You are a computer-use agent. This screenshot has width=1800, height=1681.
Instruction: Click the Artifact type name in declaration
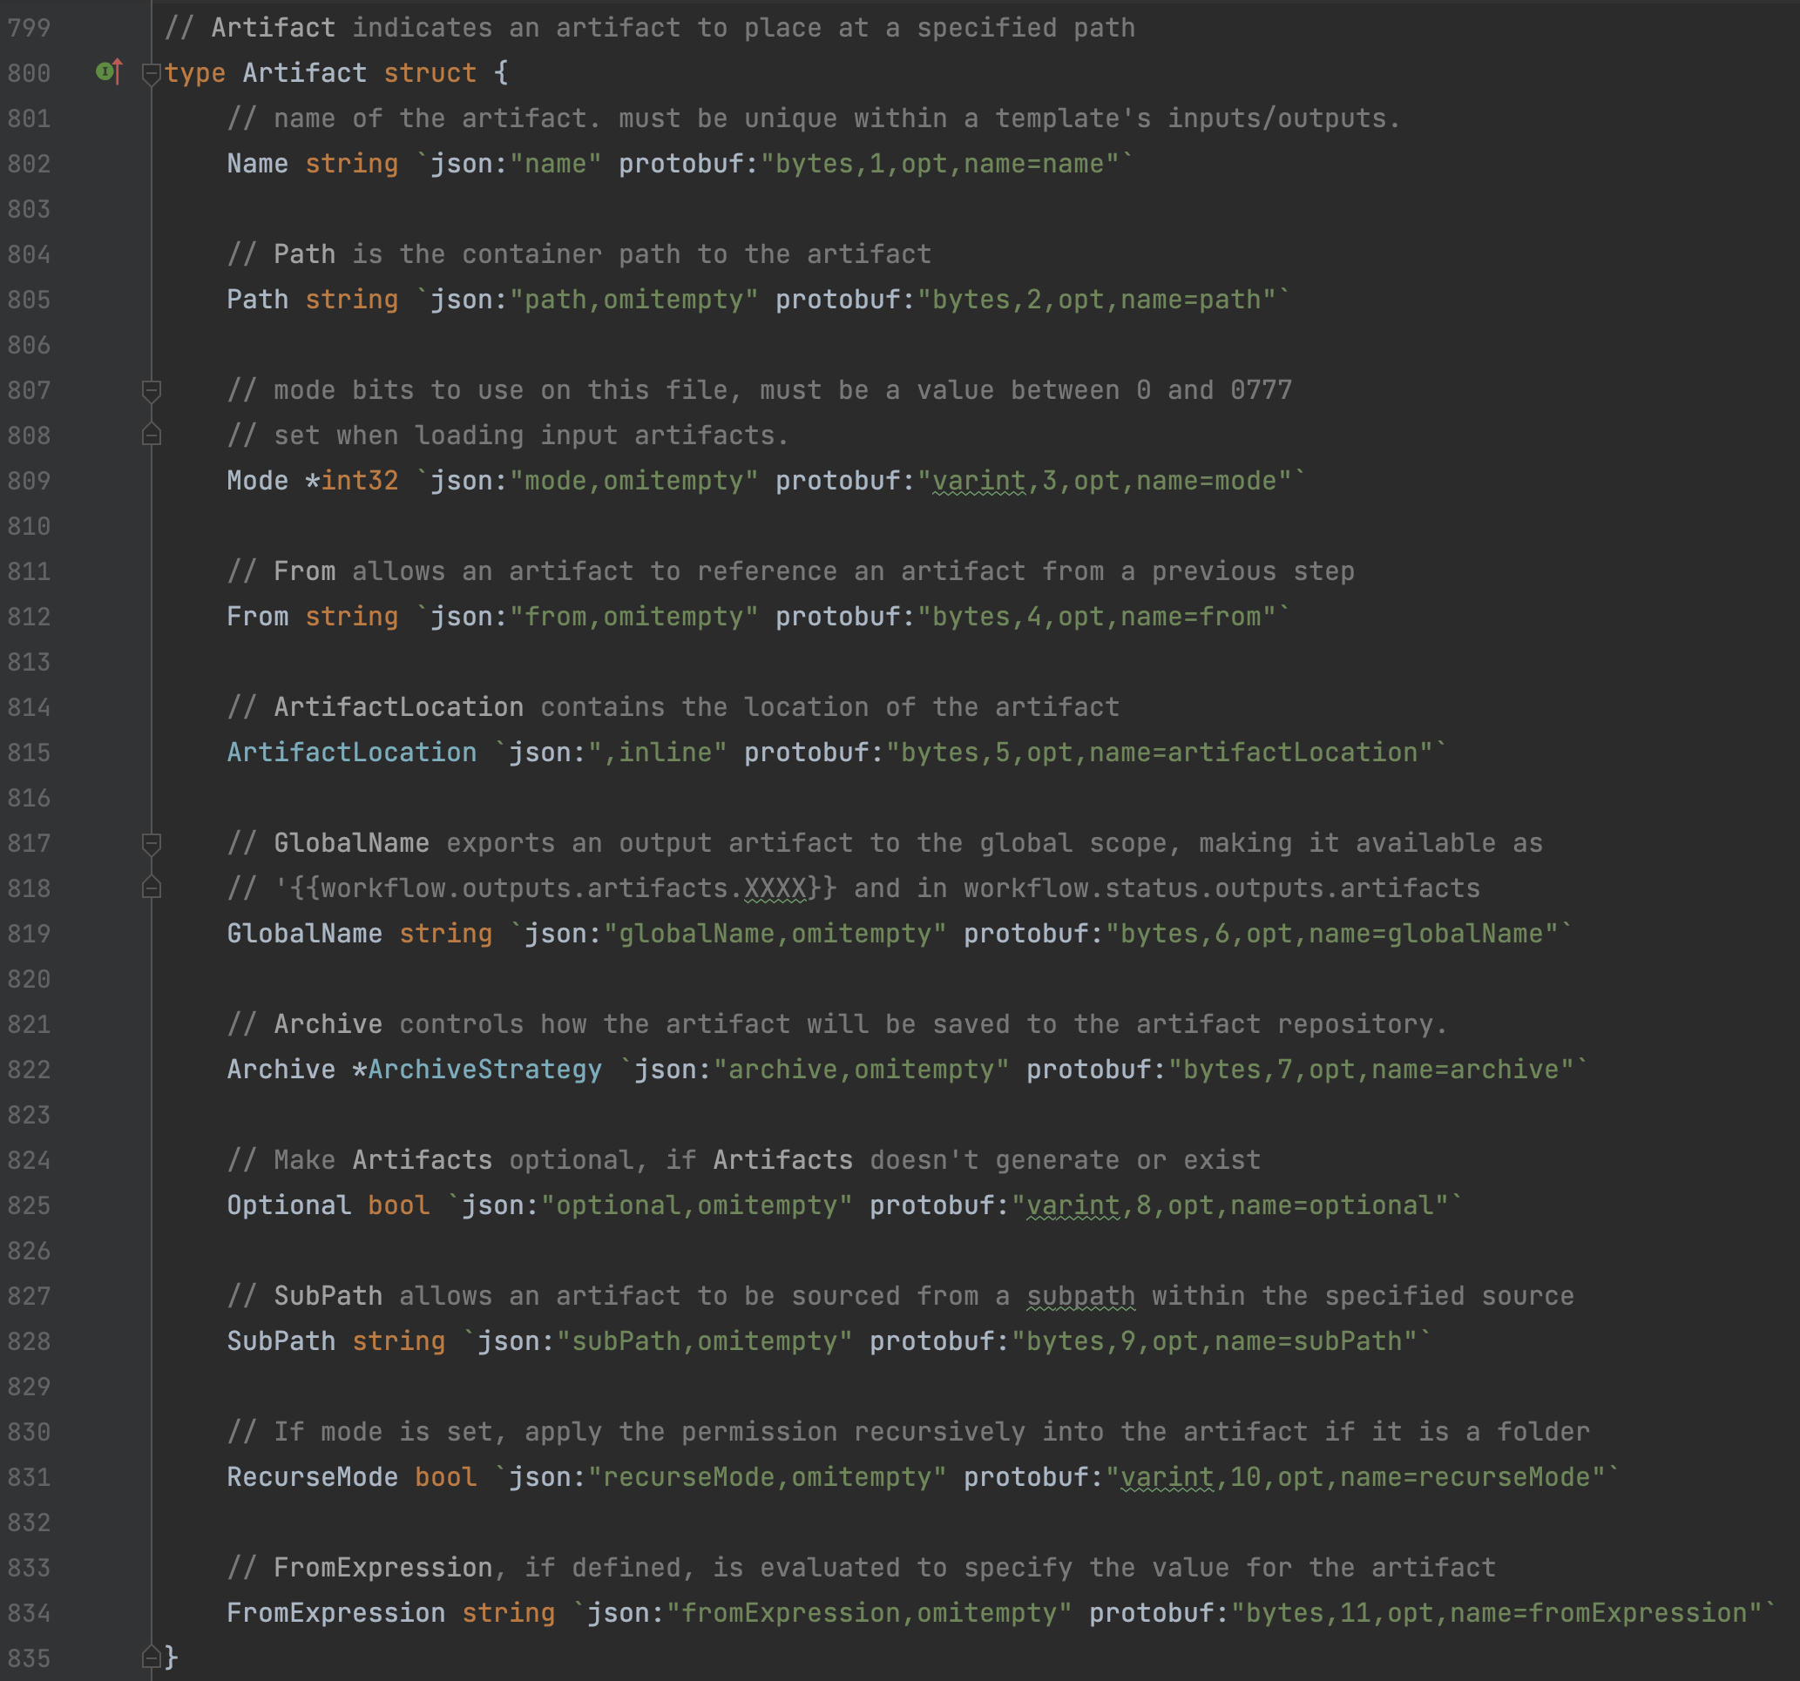pos(304,73)
